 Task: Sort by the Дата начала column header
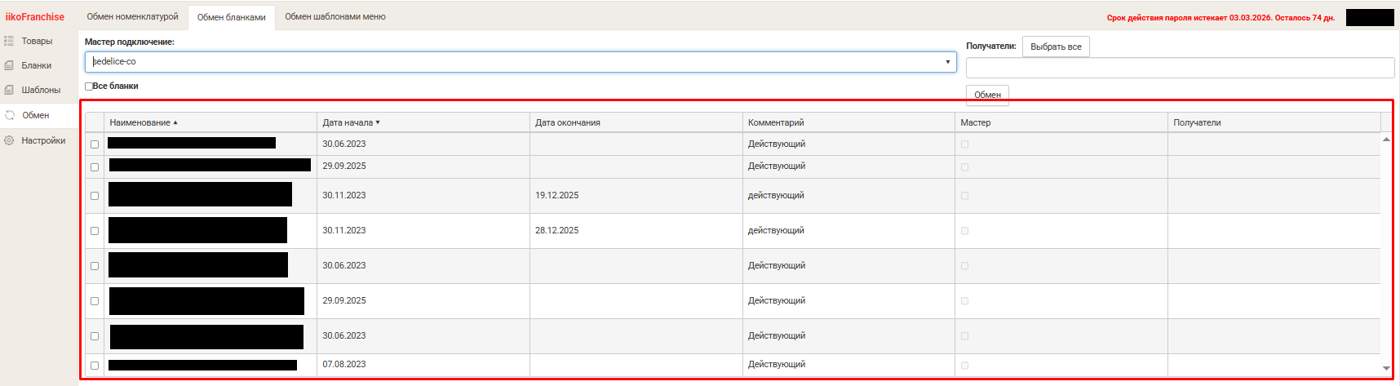click(423, 122)
